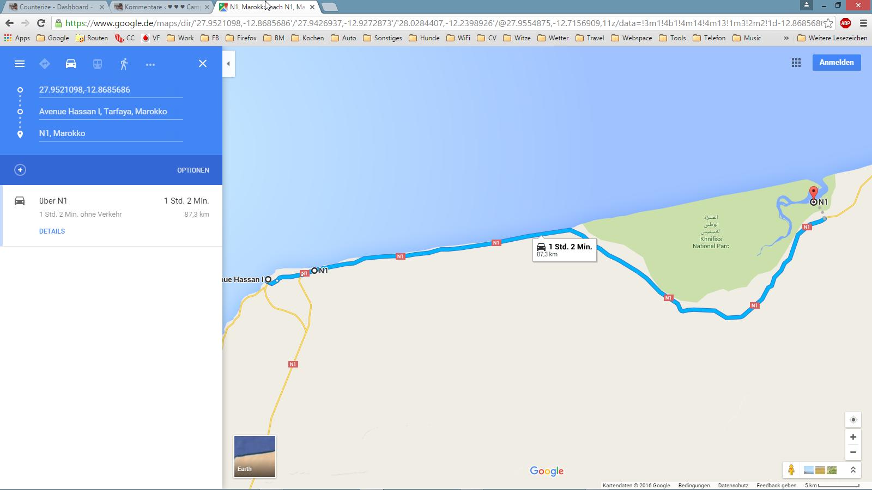The height and width of the screenshot is (490, 872).
Task: Open the VF bookmark
Action: [151, 38]
